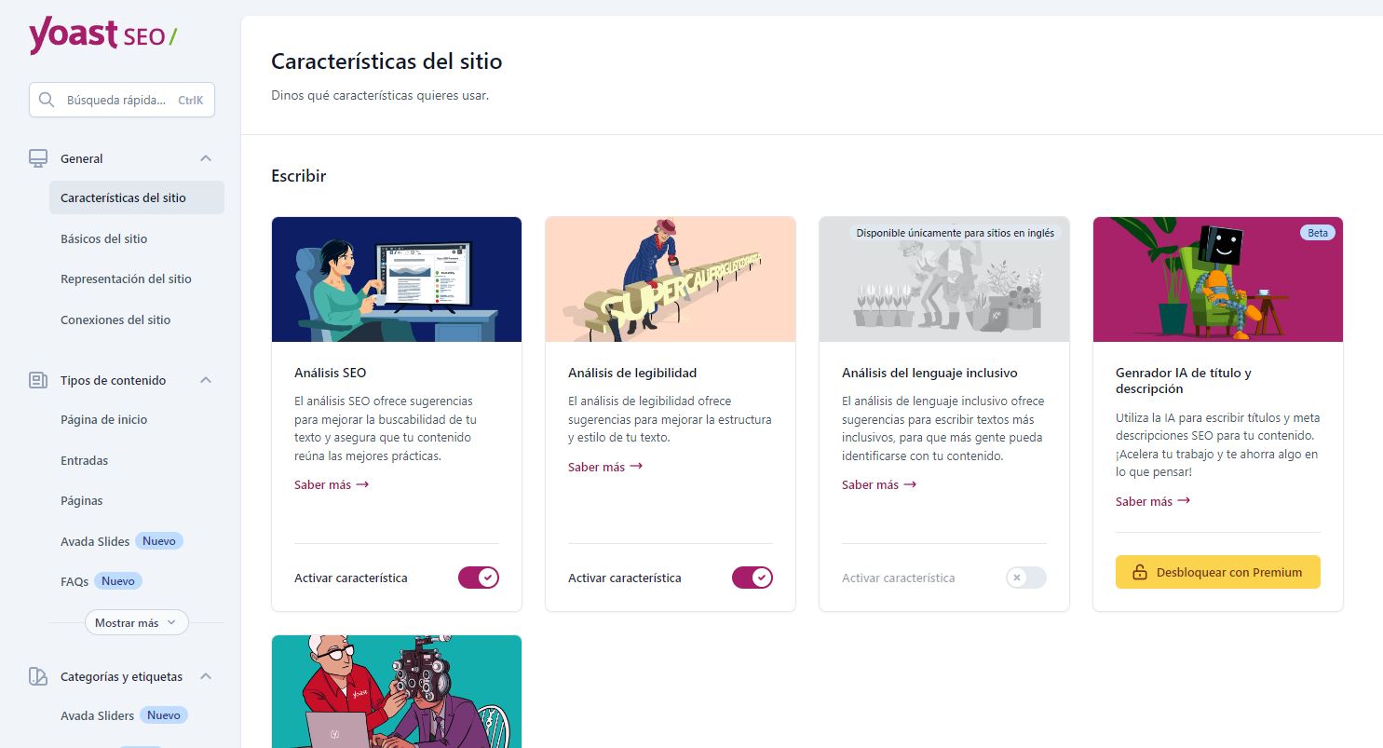Click the Yoast SEO logo

[x=102, y=34]
